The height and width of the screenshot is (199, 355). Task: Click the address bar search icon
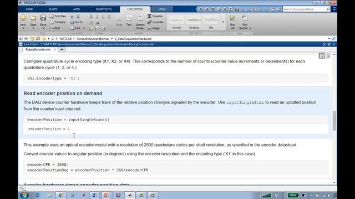pos(334,39)
